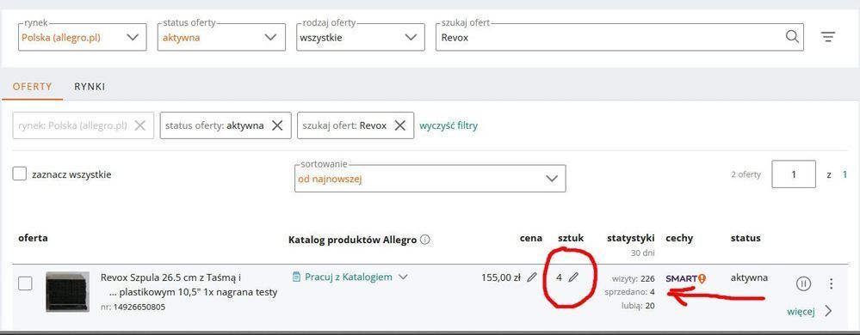Image resolution: width=860 pixels, height=335 pixels.
Task: Expand the sortowanie od najnowszej dropdown
Action: click(x=430, y=179)
